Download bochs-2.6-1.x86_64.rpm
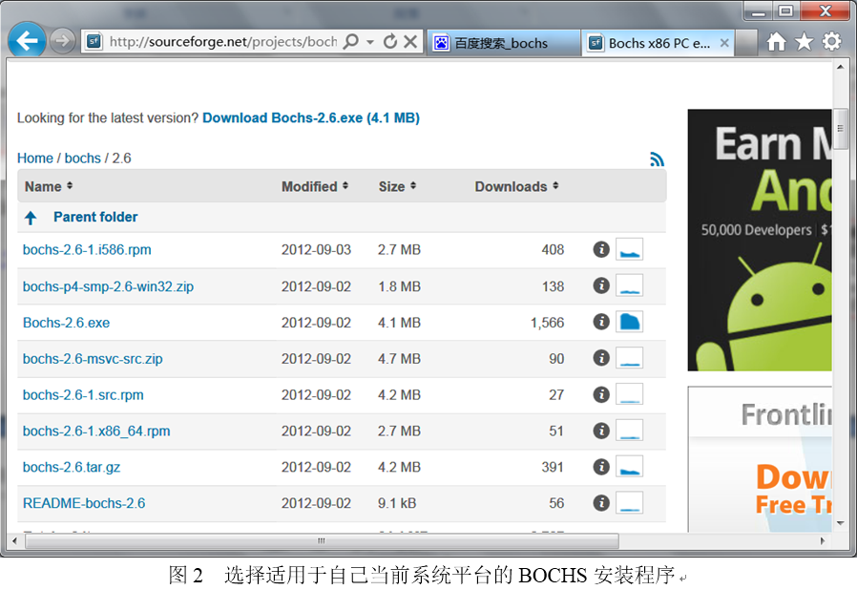The image size is (857, 590). coord(96,432)
